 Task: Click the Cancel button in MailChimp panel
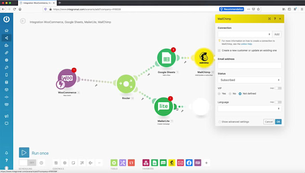pyautogui.click(x=269, y=122)
